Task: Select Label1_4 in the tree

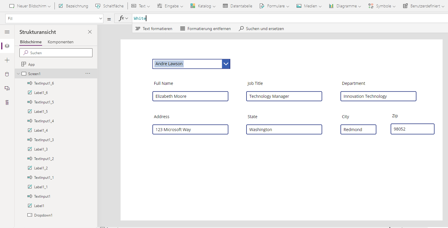Action: (41, 130)
